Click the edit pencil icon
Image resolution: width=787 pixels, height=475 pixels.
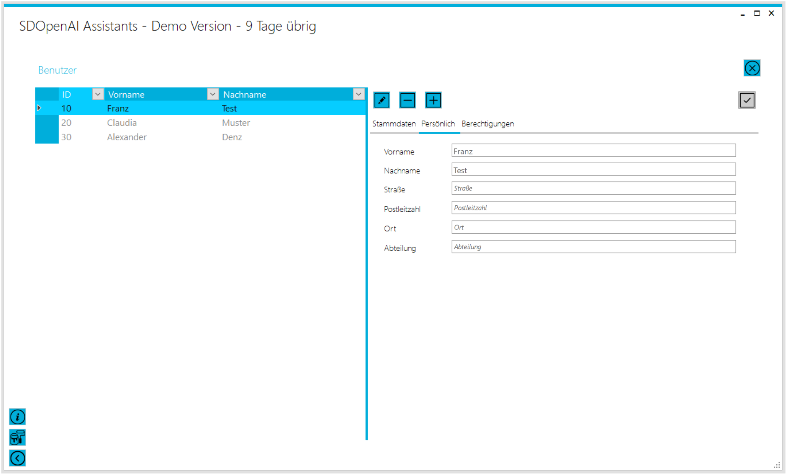tap(382, 101)
